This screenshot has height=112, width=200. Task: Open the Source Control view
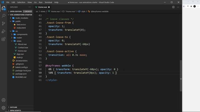pyautogui.click(x=3, y=24)
